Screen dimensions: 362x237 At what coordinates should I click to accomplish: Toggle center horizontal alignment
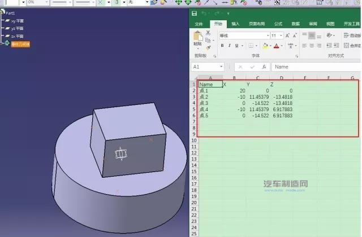coord(312,46)
